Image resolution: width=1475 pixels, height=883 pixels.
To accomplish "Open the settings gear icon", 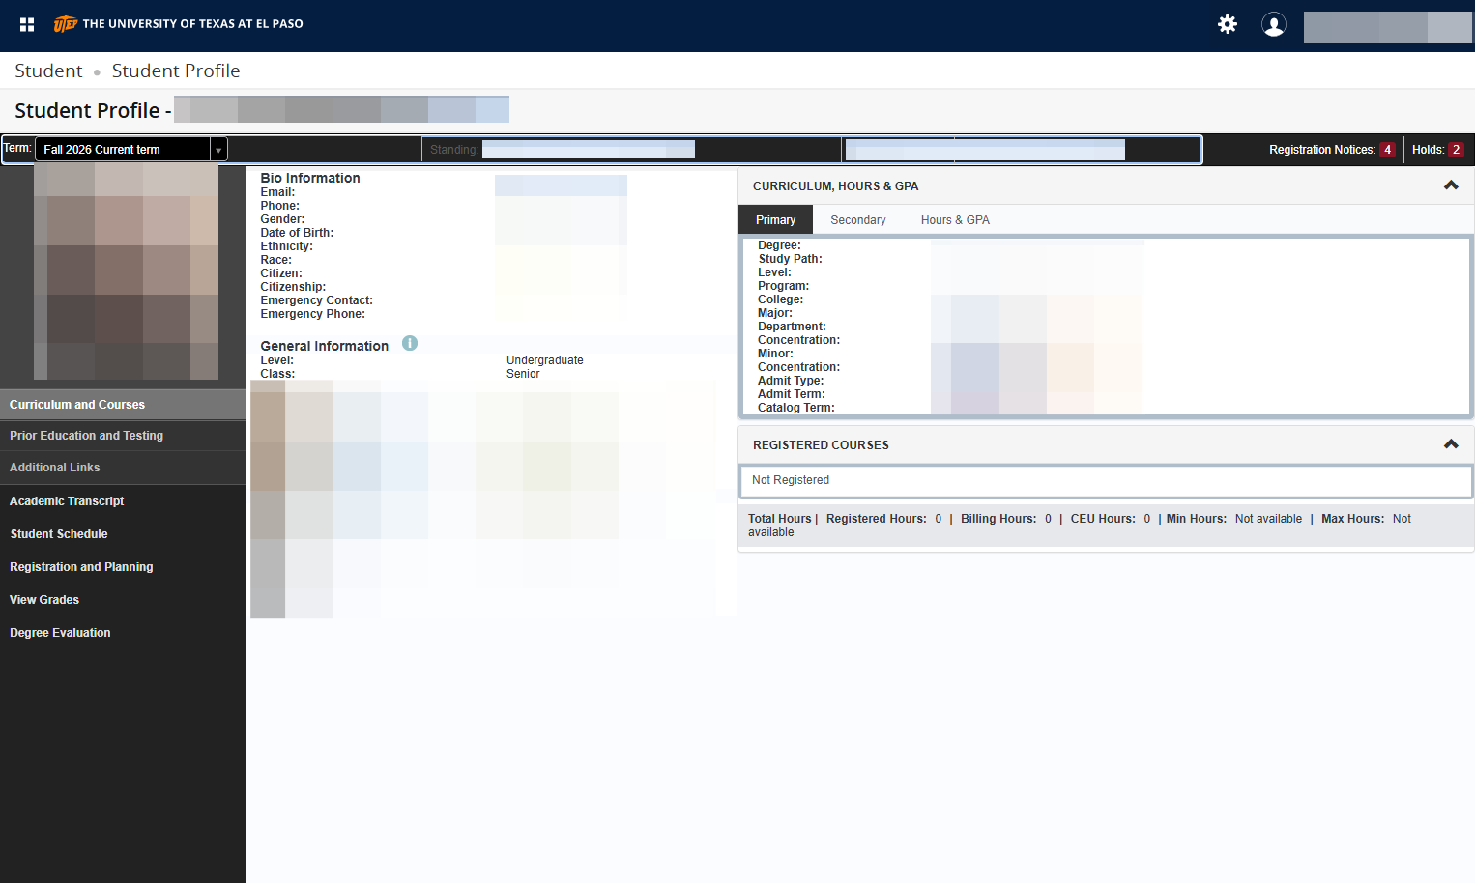I will coord(1228,24).
